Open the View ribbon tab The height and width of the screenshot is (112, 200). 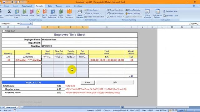pos(68,6)
